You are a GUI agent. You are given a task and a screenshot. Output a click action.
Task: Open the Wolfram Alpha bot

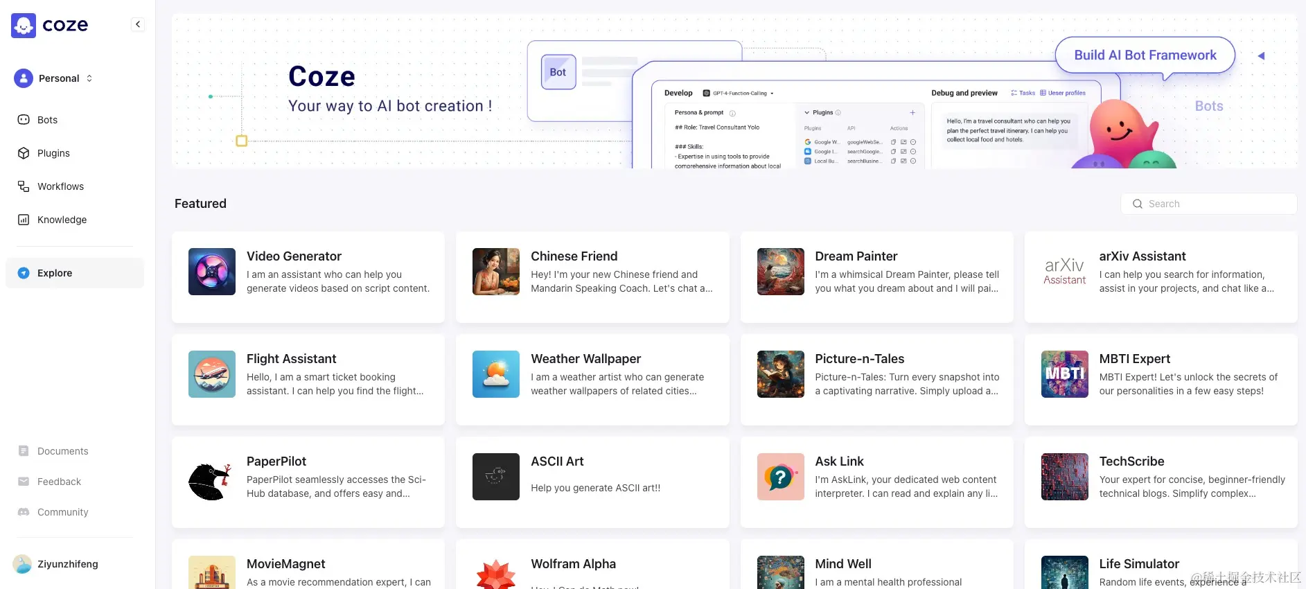point(592,564)
